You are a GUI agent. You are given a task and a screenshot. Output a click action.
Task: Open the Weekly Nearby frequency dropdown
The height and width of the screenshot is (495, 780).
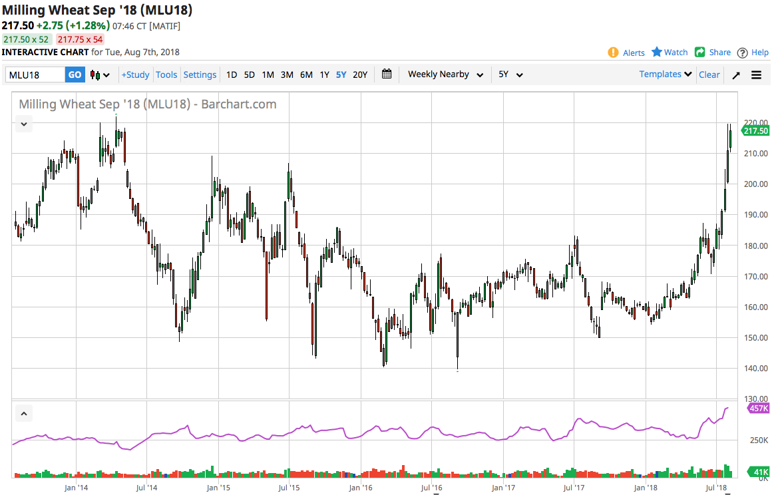445,75
